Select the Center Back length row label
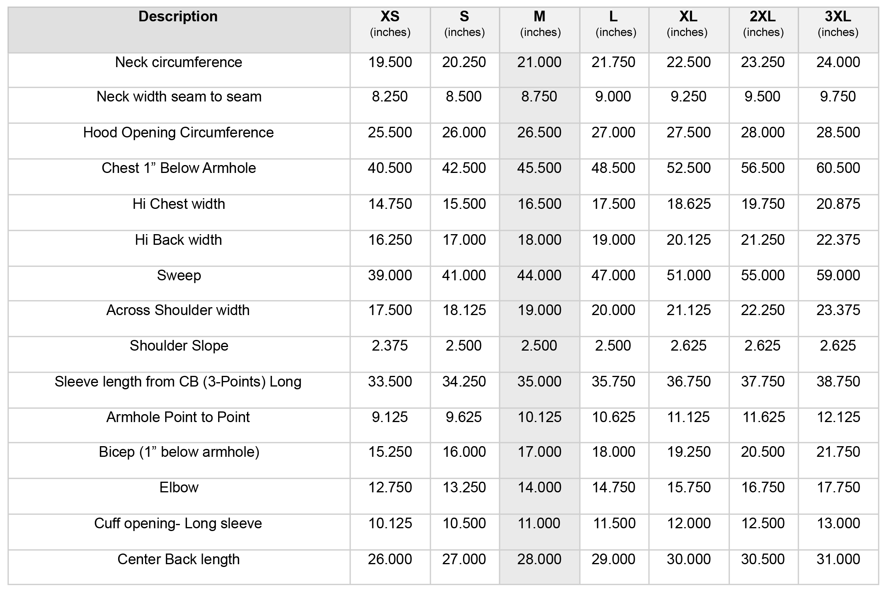888x595 pixels. point(179,559)
